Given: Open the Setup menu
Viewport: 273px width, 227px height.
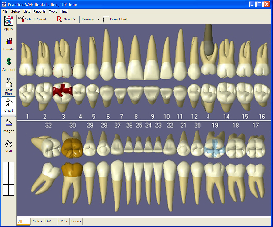Looking at the screenshot, I should click(15, 11).
